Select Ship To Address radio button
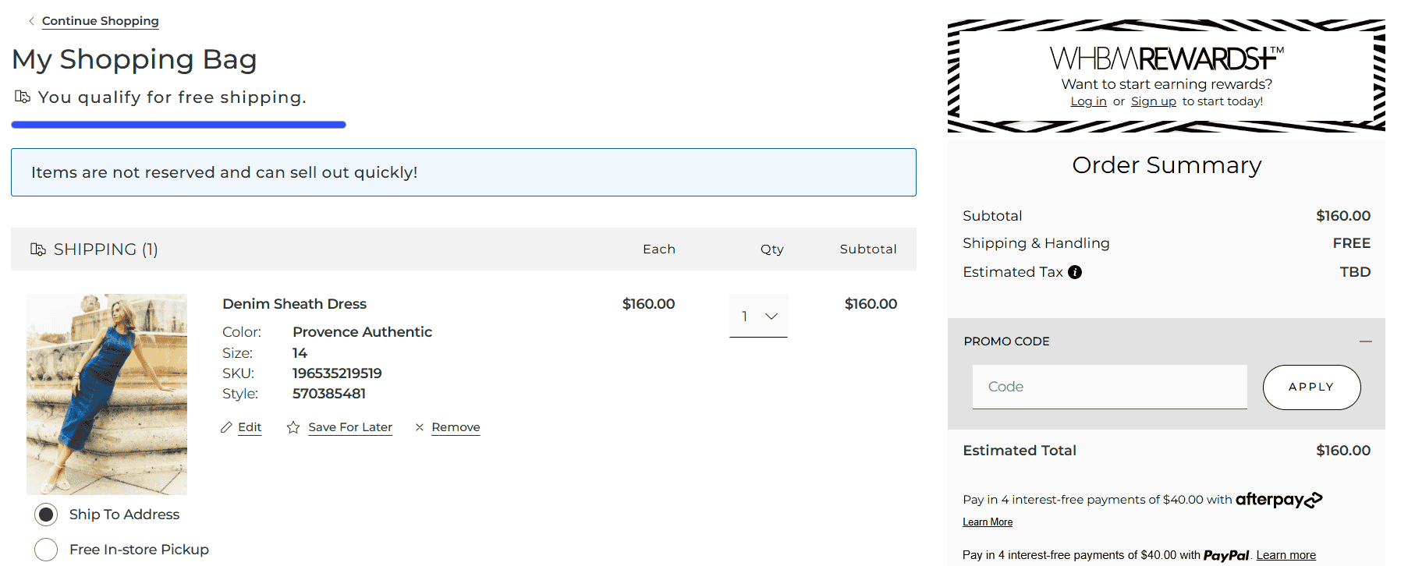This screenshot has height=566, width=1408. 46,515
